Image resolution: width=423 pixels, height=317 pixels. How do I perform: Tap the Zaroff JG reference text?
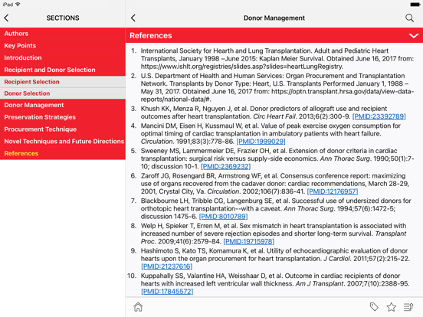tap(275, 184)
